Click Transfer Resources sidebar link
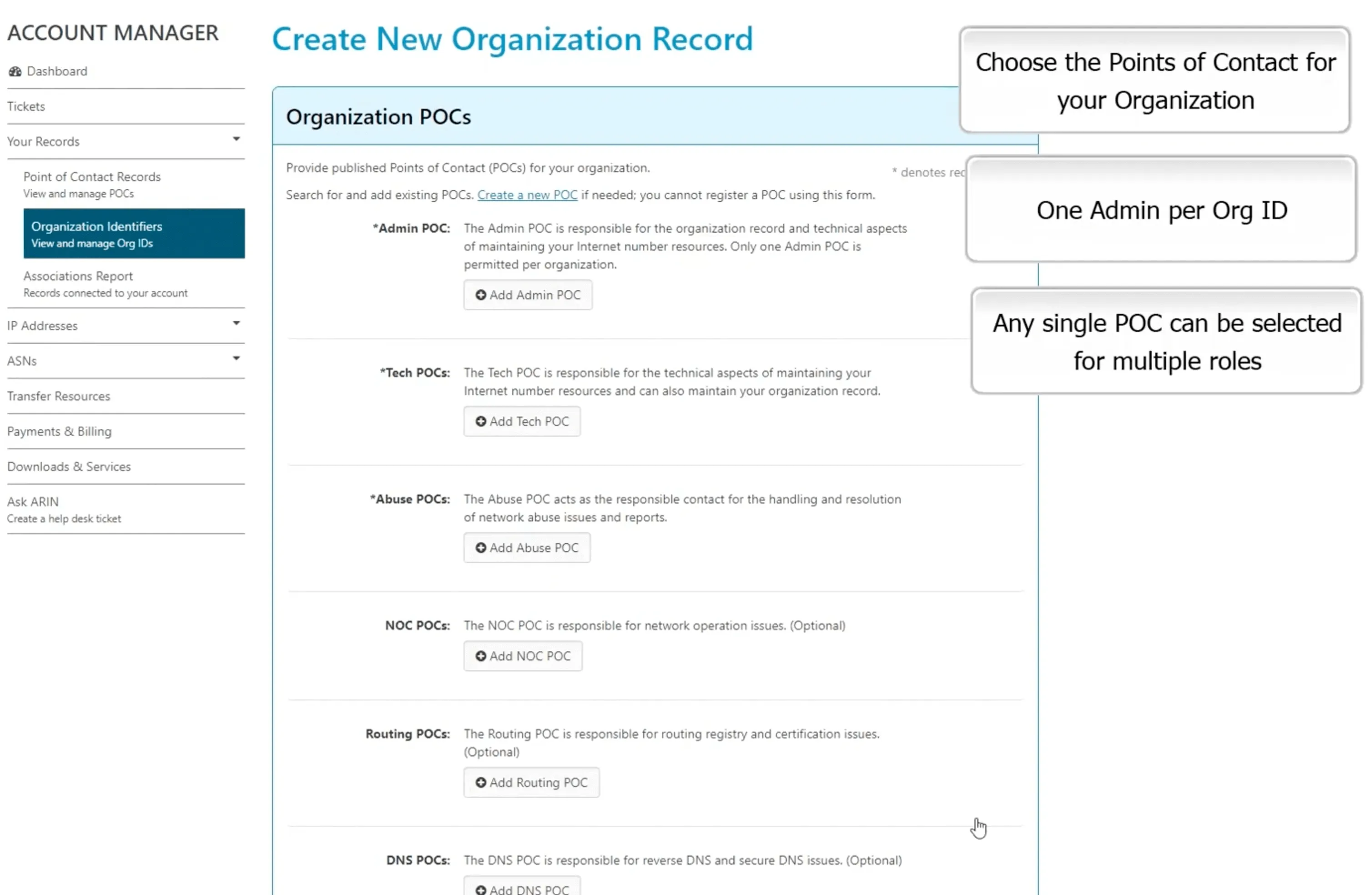The width and height of the screenshot is (1370, 895). pyautogui.click(x=58, y=395)
